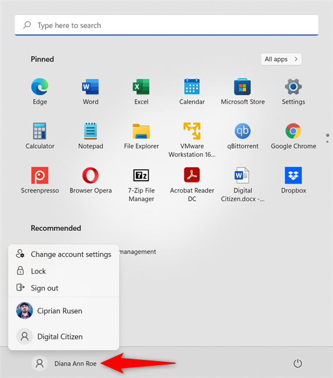Open the Calendar app
Viewport: 333px width, 378px height.
[x=192, y=92]
